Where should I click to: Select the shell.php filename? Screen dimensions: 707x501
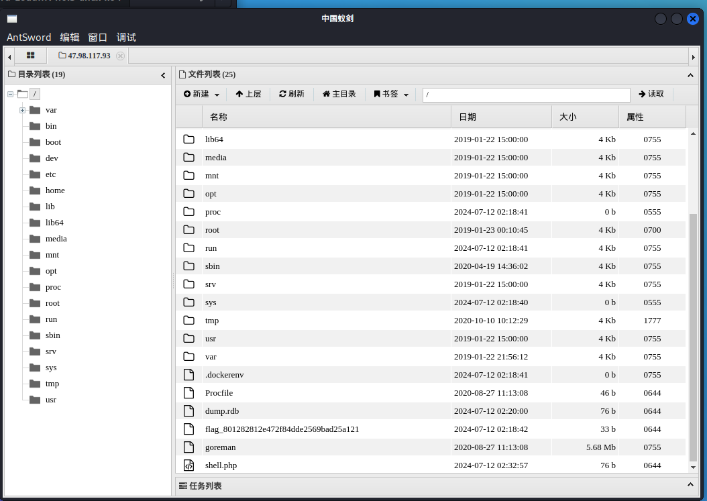[221, 465]
